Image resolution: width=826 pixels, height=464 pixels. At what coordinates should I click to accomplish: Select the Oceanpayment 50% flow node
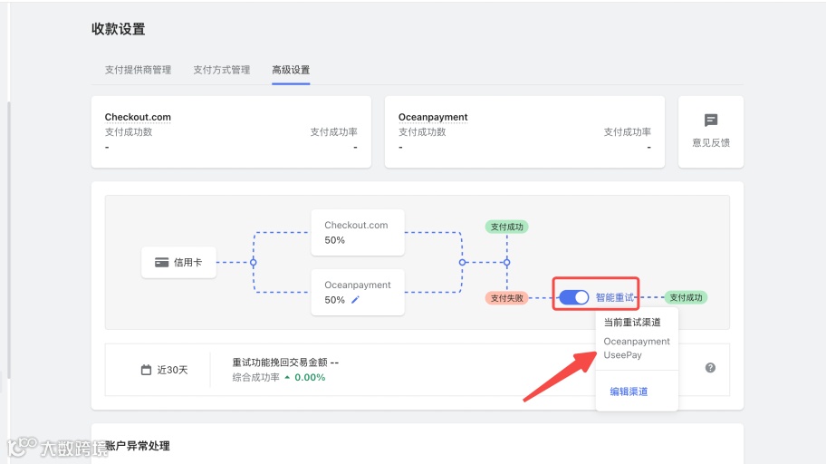pos(358,292)
